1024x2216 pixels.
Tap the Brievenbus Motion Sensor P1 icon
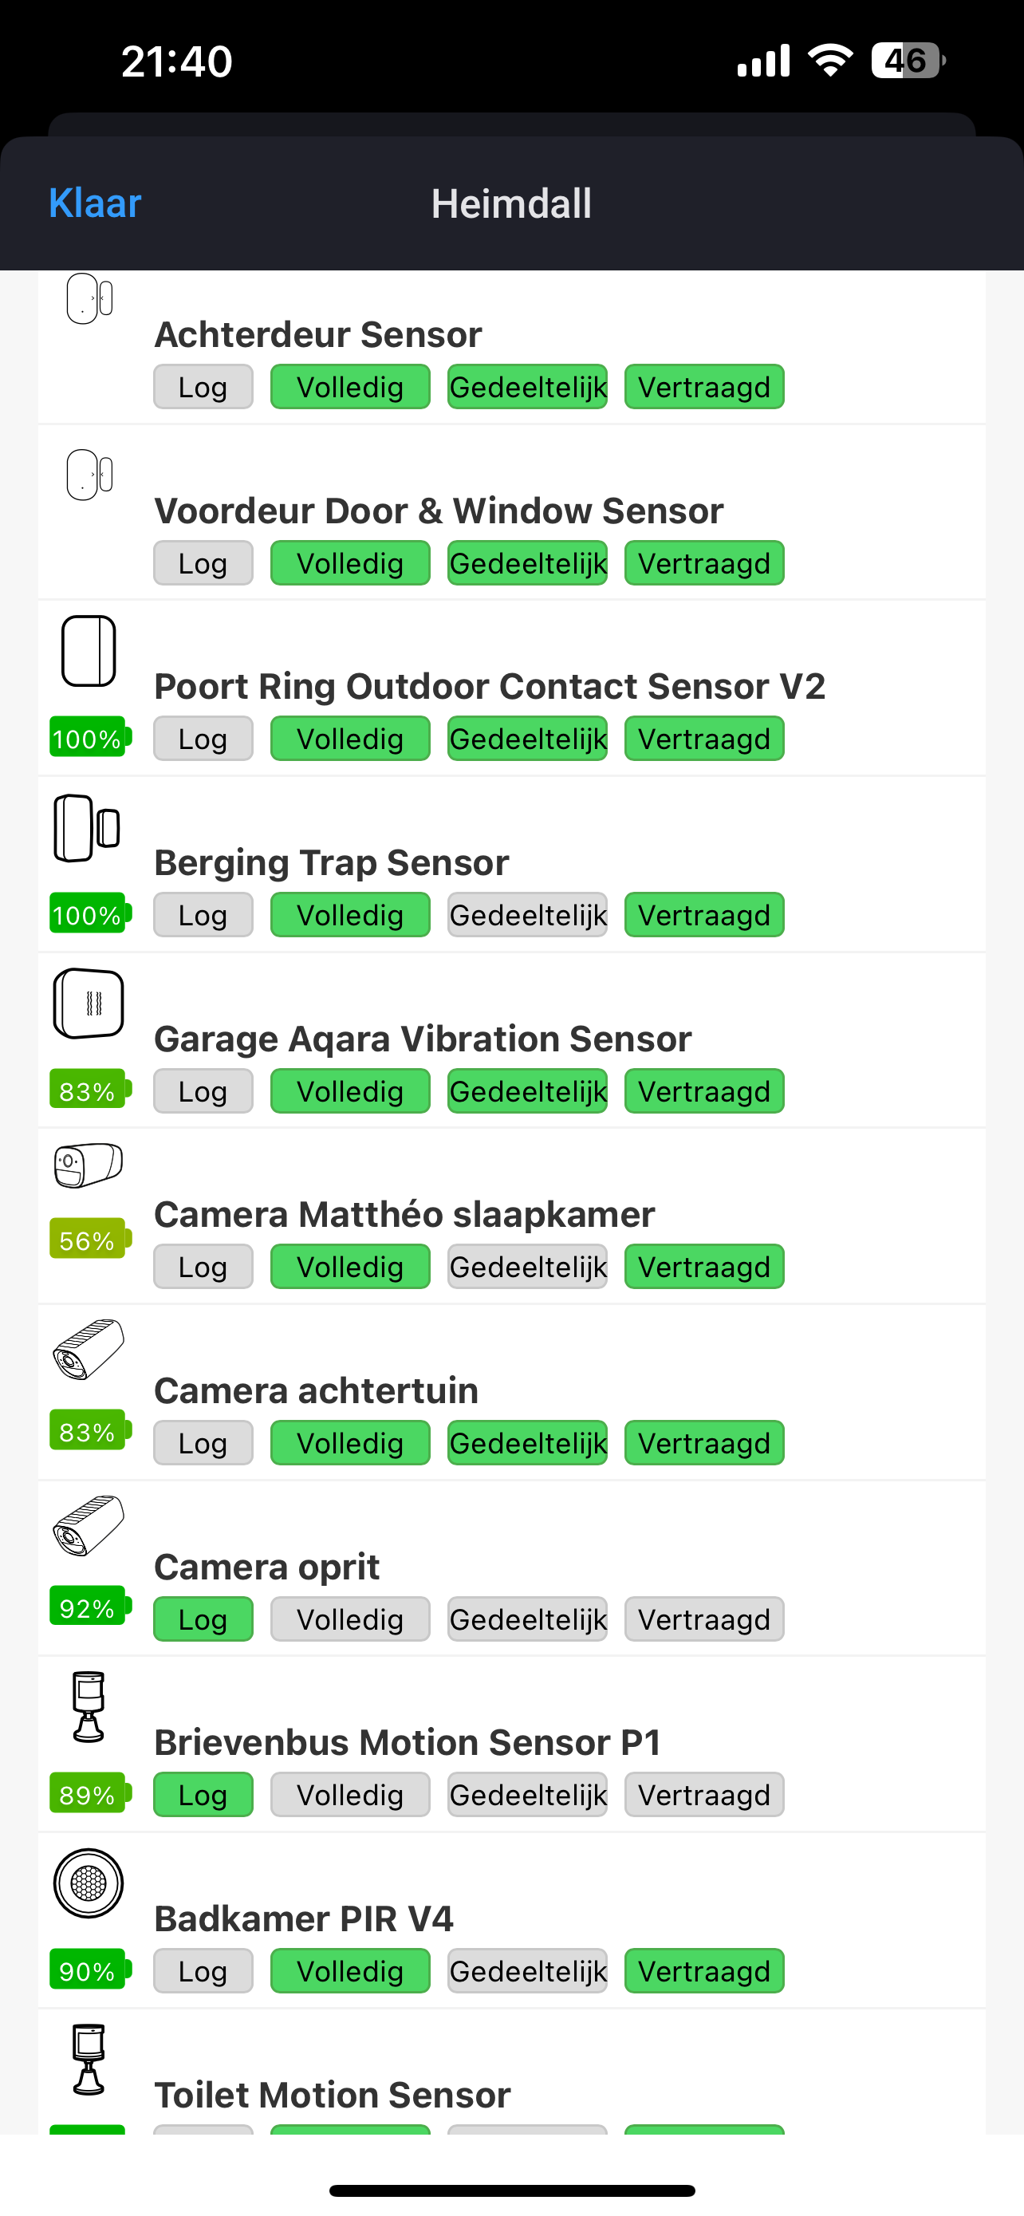tap(89, 1707)
